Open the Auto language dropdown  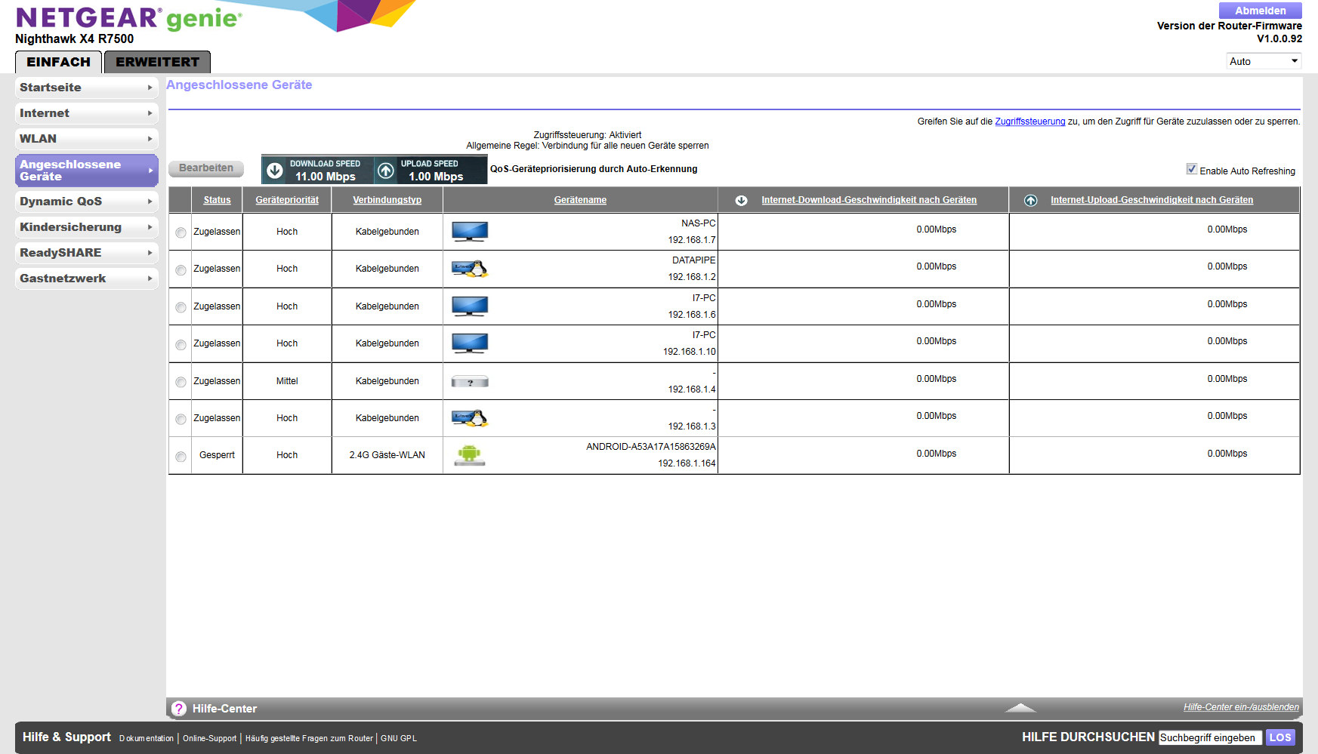tap(1263, 61)
